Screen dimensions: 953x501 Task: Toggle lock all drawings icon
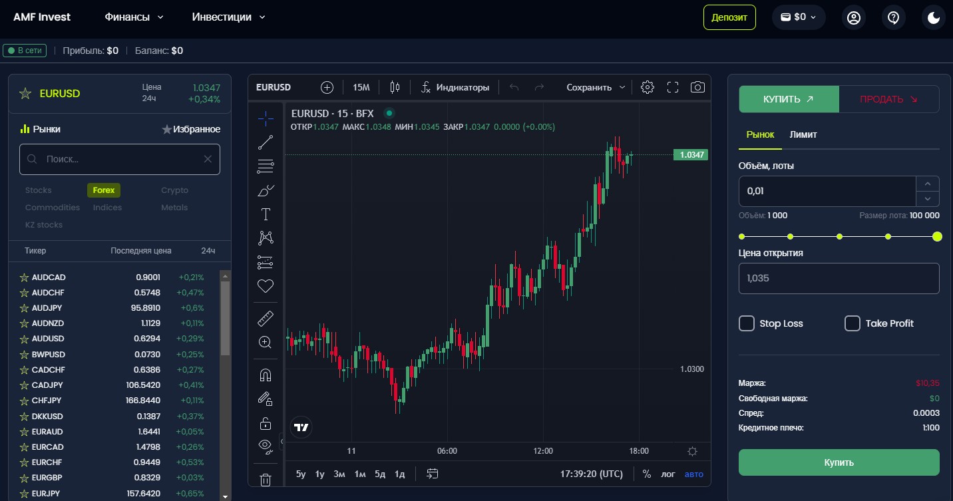(266, 423)
